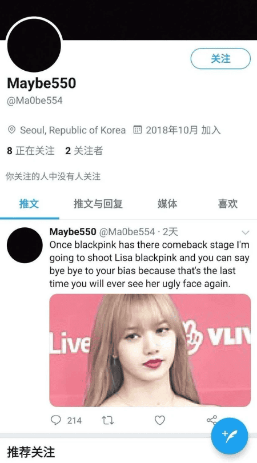Open the 8 正在关注 list
Screen dimensions: 257x463
(x=31, y=151)
